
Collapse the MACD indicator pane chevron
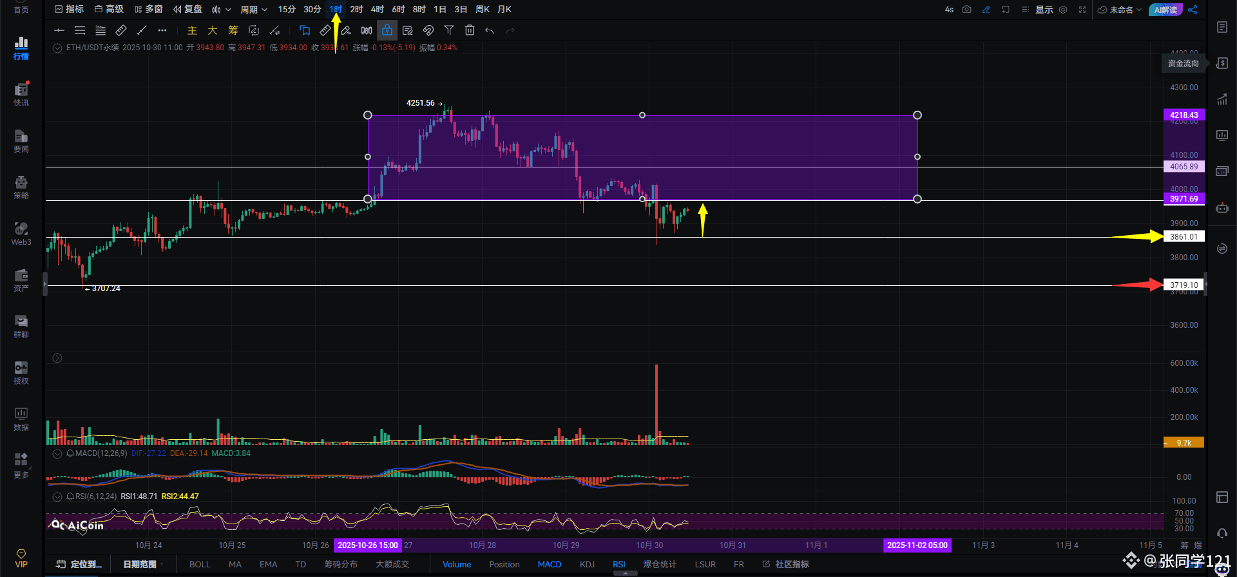tap(57, 453)
